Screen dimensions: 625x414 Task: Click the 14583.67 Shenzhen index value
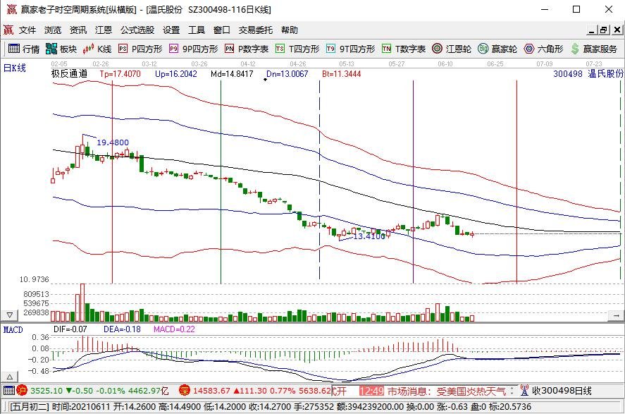[x=211, y=391]
